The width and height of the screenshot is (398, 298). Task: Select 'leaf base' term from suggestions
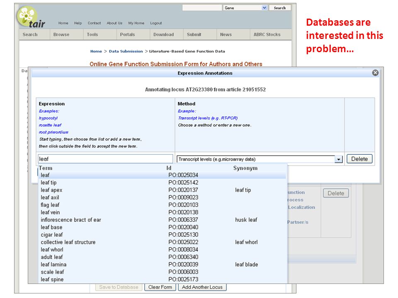pos(162,227)
